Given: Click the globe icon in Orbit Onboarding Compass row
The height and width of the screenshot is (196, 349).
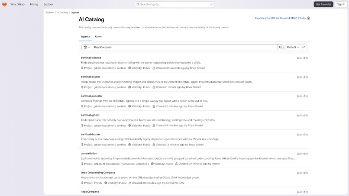Looking at the screenshot, I should (106, 183).
